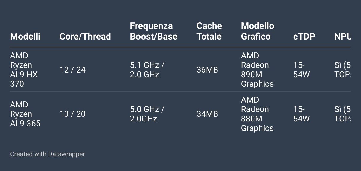Image resolution: width=361 pixels, height=171 pixels.
Task: Click the cTDP column header
Action: click(304, 36)
